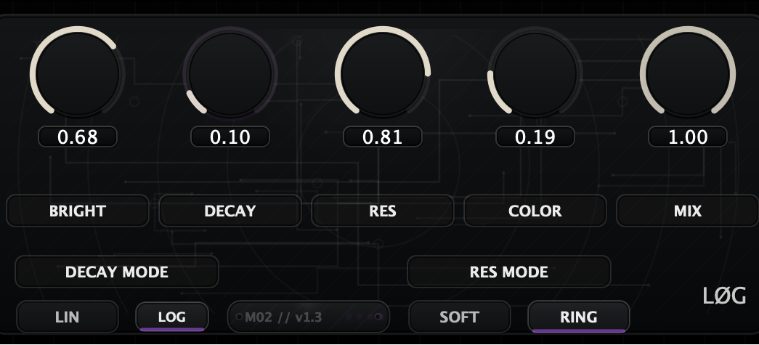The height and width of the screenshot is (345, 759).
Task: Select the 0.10 decay value field
Action: pyautogui.click(x=230, y=137)
